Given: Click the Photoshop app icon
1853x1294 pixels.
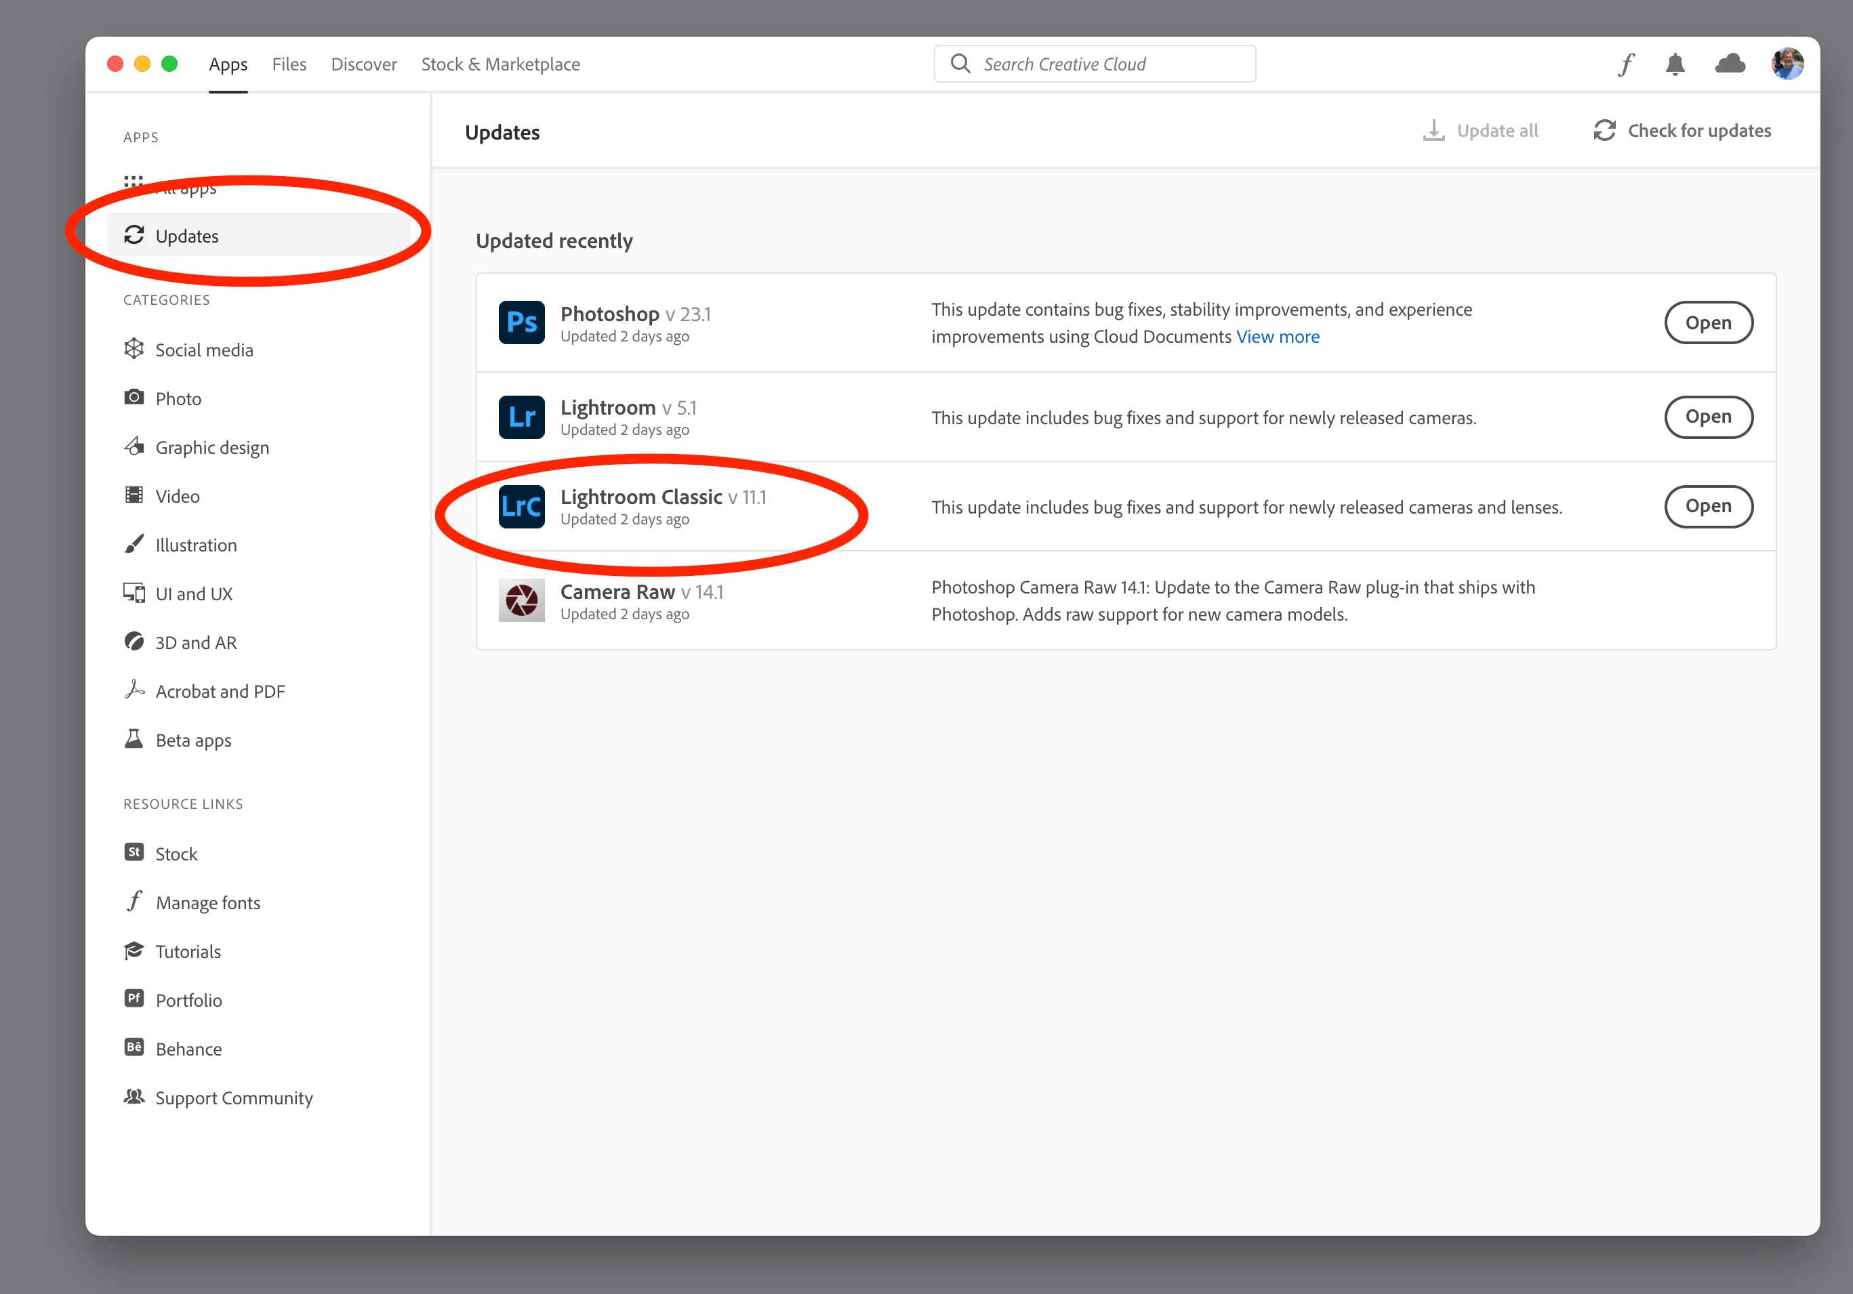Looking at the screenshot, I should click(x=521, y=322).
